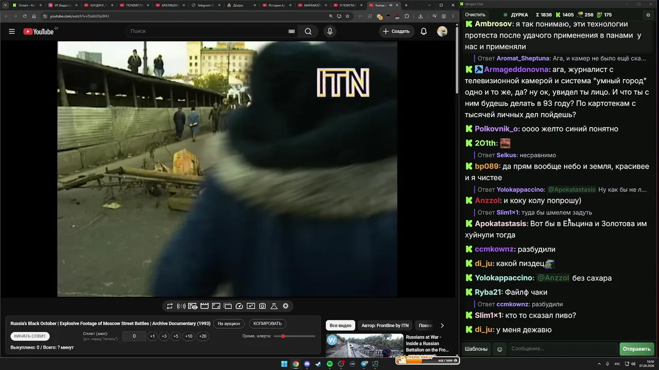Reload the browser page
Image resolution: width=659 pixels, height=370 pixels.
click(x=25, y=16)
